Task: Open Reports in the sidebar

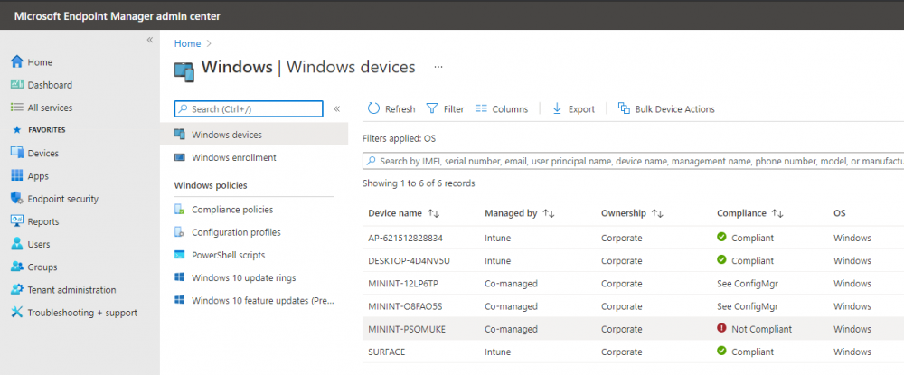Action: 34,221
